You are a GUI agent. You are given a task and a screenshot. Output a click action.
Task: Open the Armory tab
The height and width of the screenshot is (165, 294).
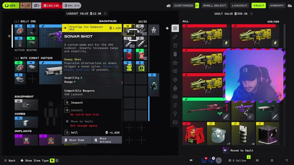[277, 5]
